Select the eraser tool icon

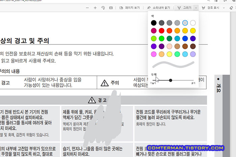[x=231, y=8]
